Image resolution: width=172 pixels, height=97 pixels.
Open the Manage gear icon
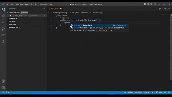point(3,88)
